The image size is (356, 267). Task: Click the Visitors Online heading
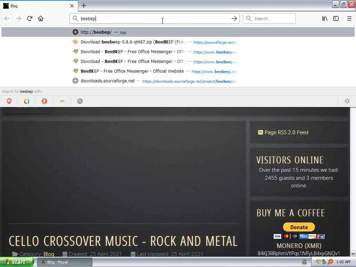290,160
